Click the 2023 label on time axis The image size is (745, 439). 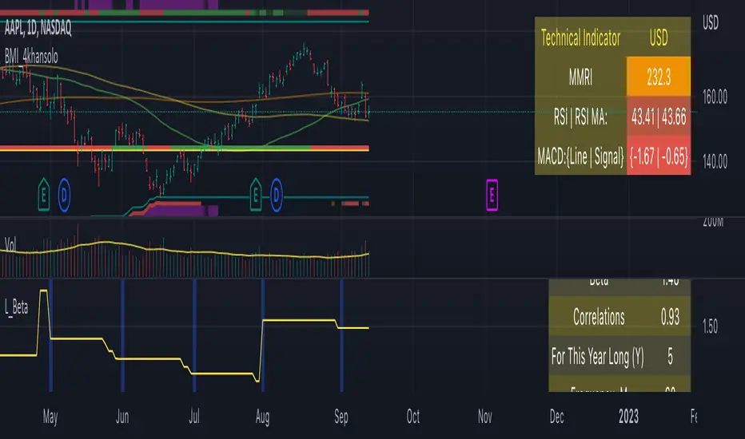pos(629,417)
